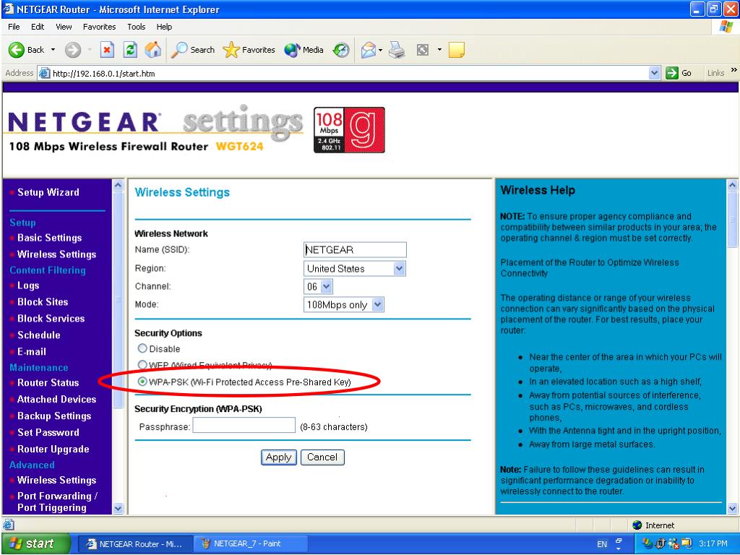Click the page icon in Address bar
Image resolution: width=740 pixels, height=555 pixels.
pyautogui.click(x=44, y=73)
